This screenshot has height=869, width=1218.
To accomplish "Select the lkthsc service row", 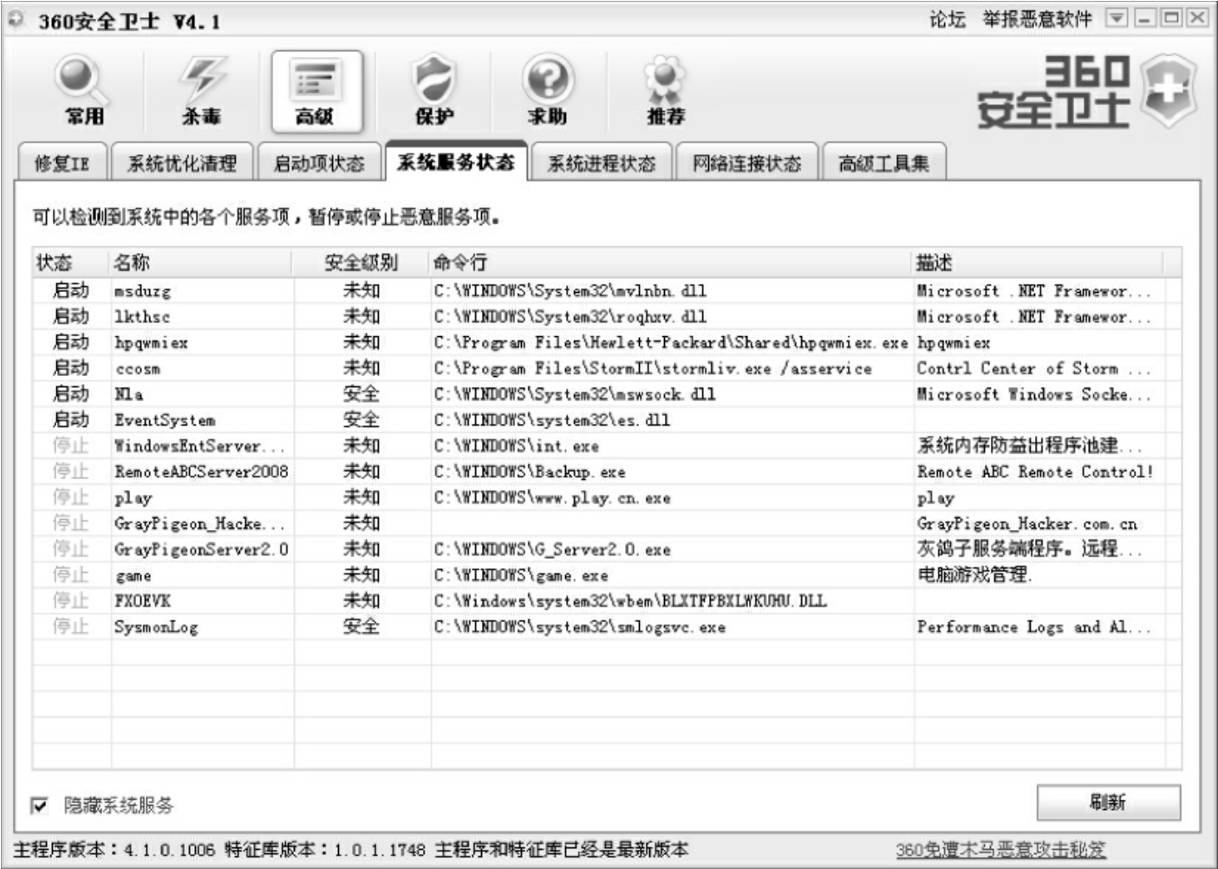I will pyautogui.click(x=607, y=316).
